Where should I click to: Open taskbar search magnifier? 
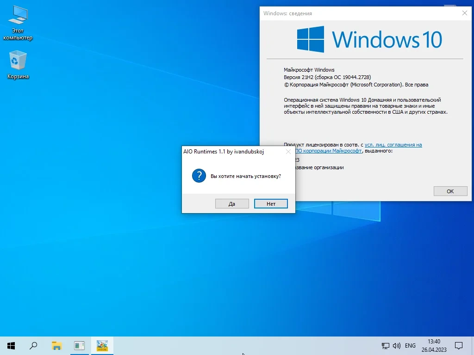[33, 346]
